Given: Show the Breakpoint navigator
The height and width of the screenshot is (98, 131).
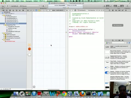Looking at the screenshot, I should [20, 10].
